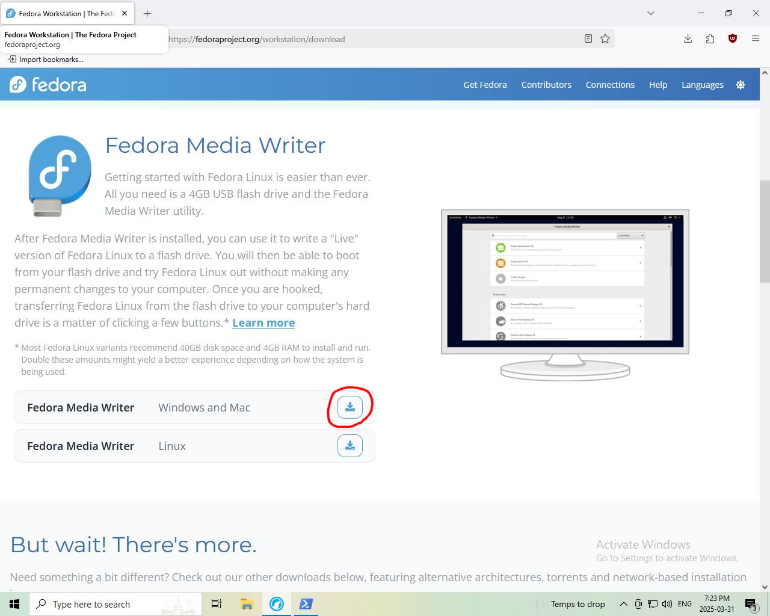770x616 pixels.
Task: Close the Fedora Workstation tab
Action: click(125, 13)
